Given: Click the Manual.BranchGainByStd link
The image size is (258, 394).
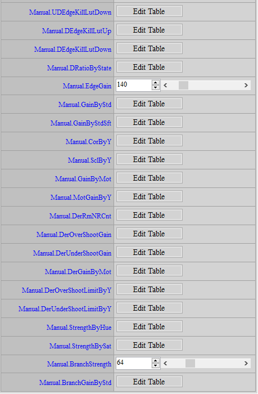Looking at the screenshot, I should 75,383.
